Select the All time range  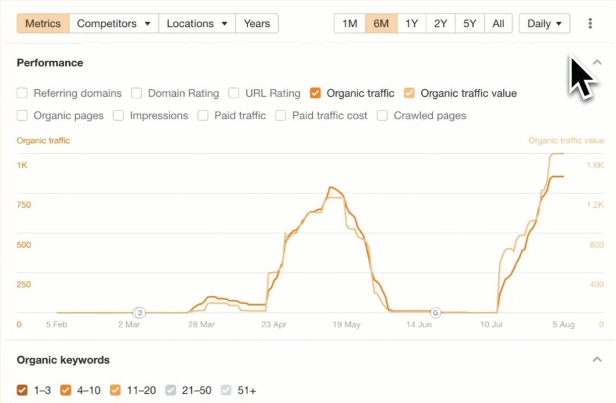tap(498, 23)
